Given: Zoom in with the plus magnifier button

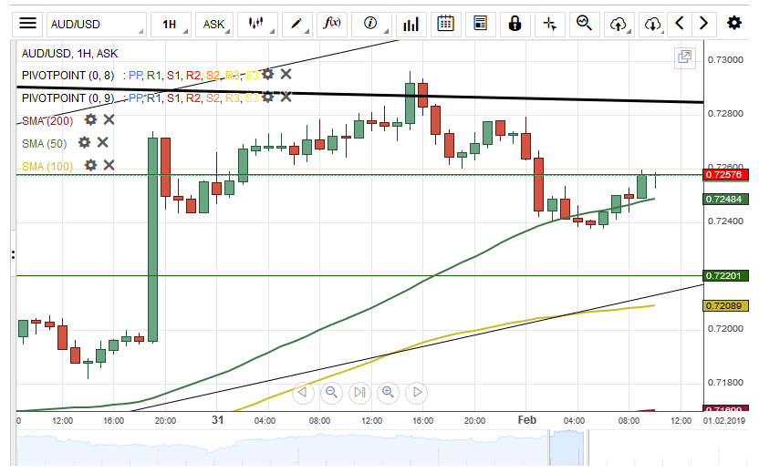Looking at the screenshot, I should [389, 392].
